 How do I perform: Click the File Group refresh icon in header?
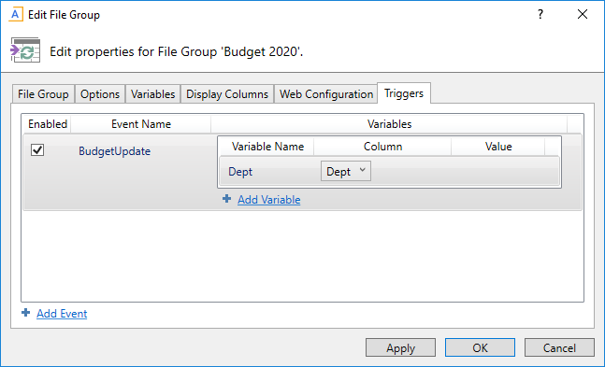[25, 50]
